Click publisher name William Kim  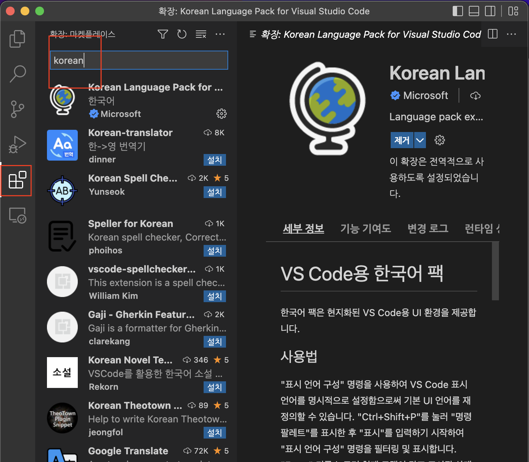point(113,296)
